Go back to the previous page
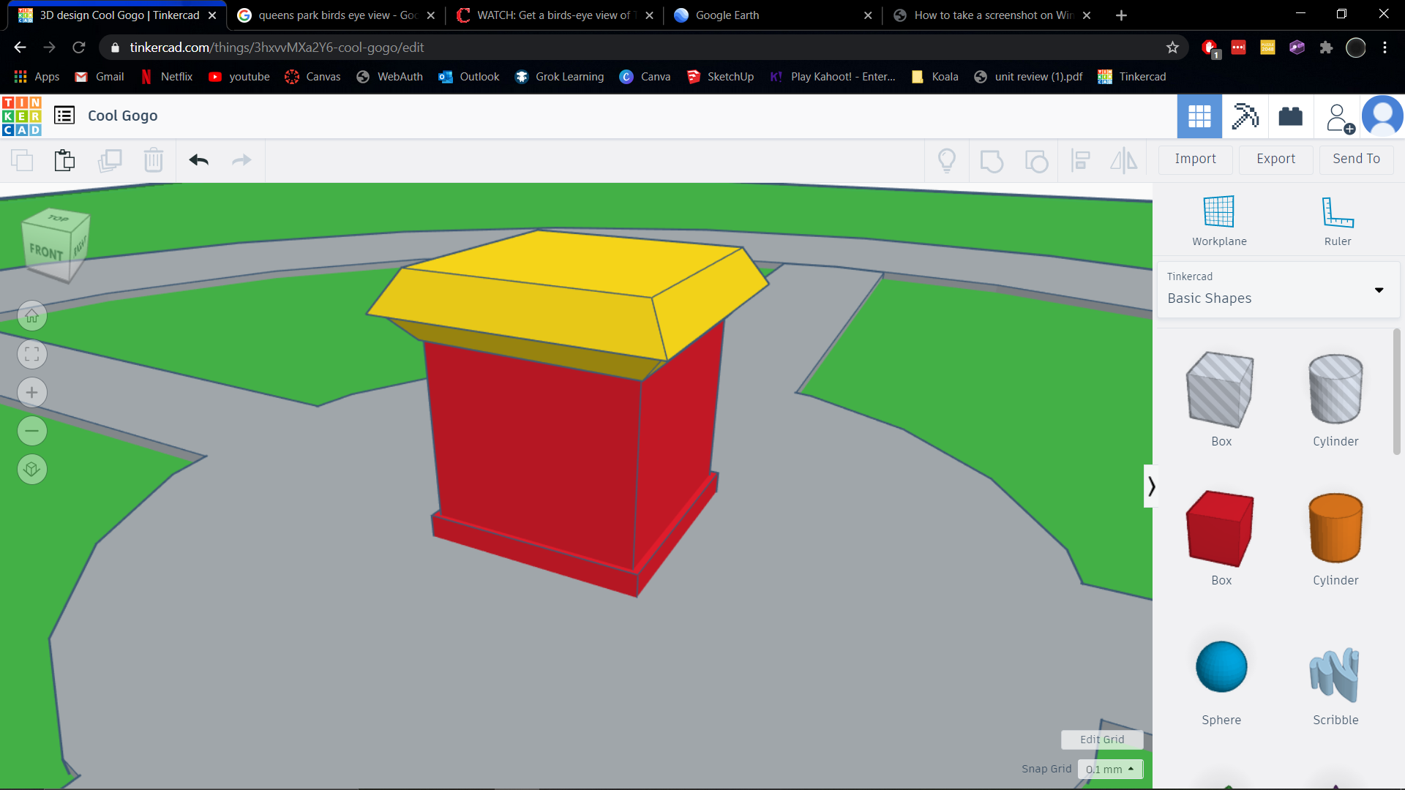1405x790 pixels. pyautogui.click(x=20, y=48)
